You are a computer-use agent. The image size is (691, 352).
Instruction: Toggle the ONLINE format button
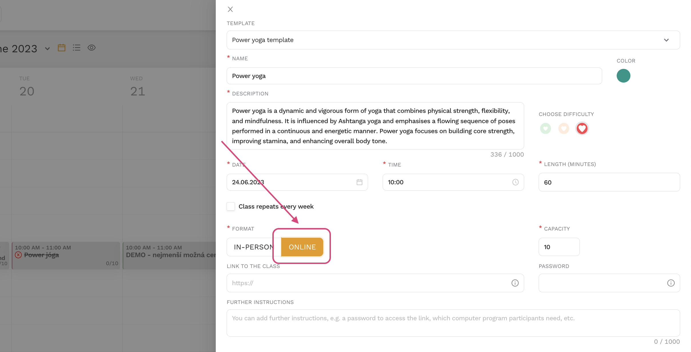tap(302, 247)
